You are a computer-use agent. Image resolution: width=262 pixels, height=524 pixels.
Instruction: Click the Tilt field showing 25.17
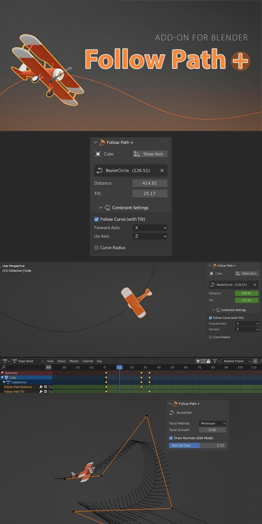click(x=150, y=194)
